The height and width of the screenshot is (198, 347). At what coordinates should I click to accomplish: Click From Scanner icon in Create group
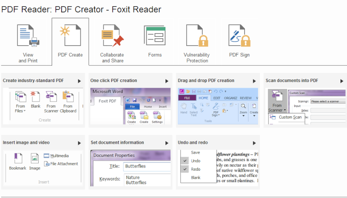click(51, 102)
